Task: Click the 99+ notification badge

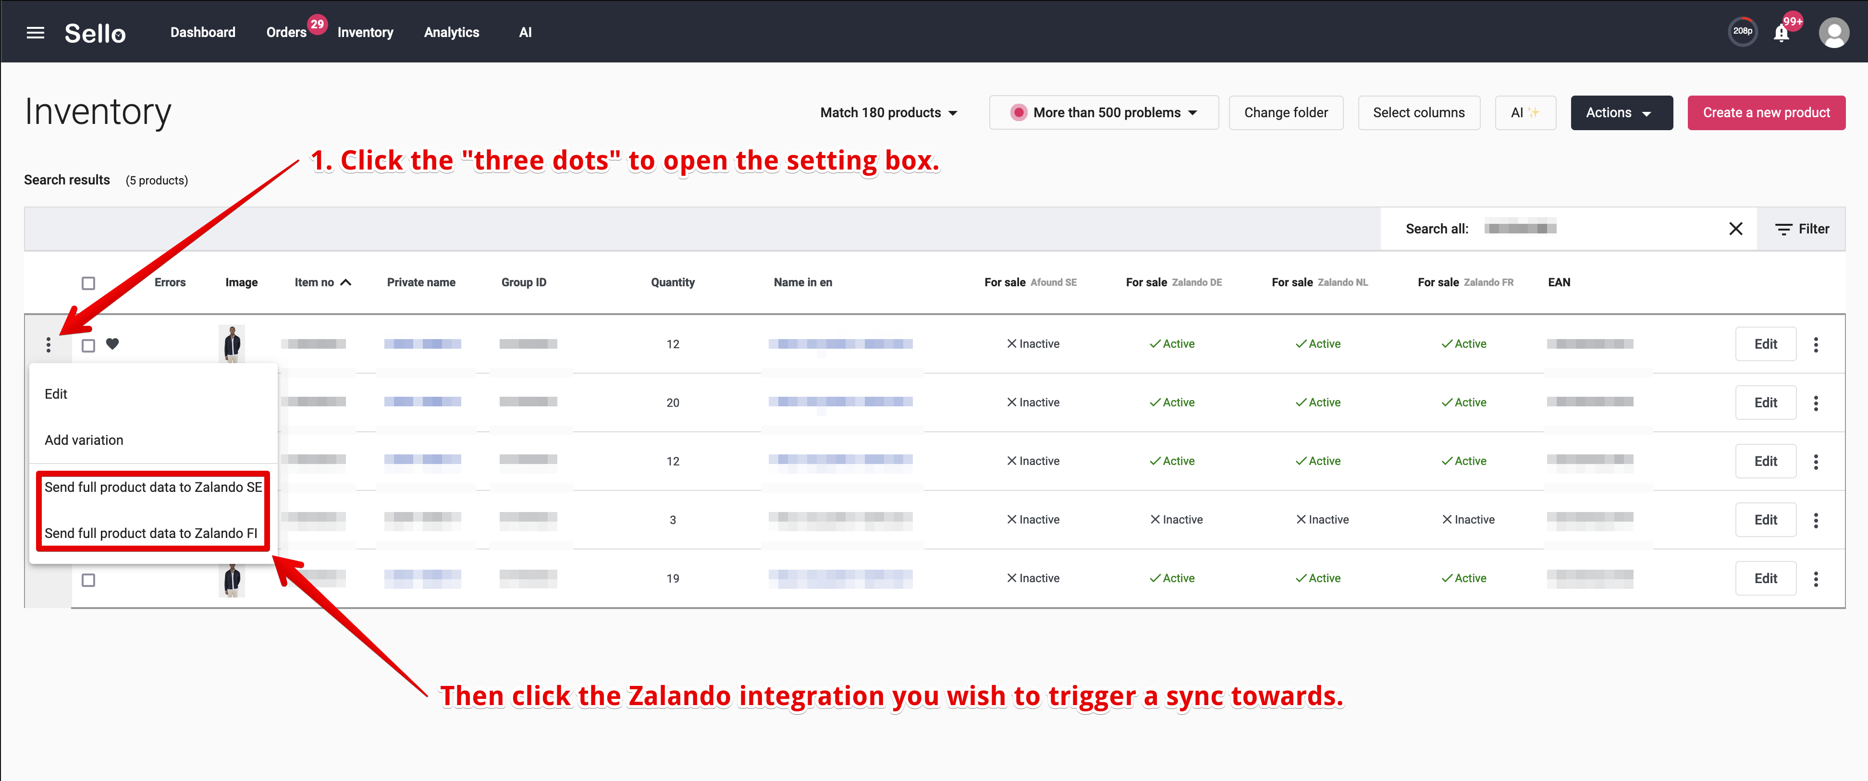Action: 1793,22
